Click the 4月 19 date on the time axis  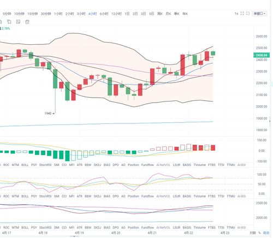pos(79,233)
